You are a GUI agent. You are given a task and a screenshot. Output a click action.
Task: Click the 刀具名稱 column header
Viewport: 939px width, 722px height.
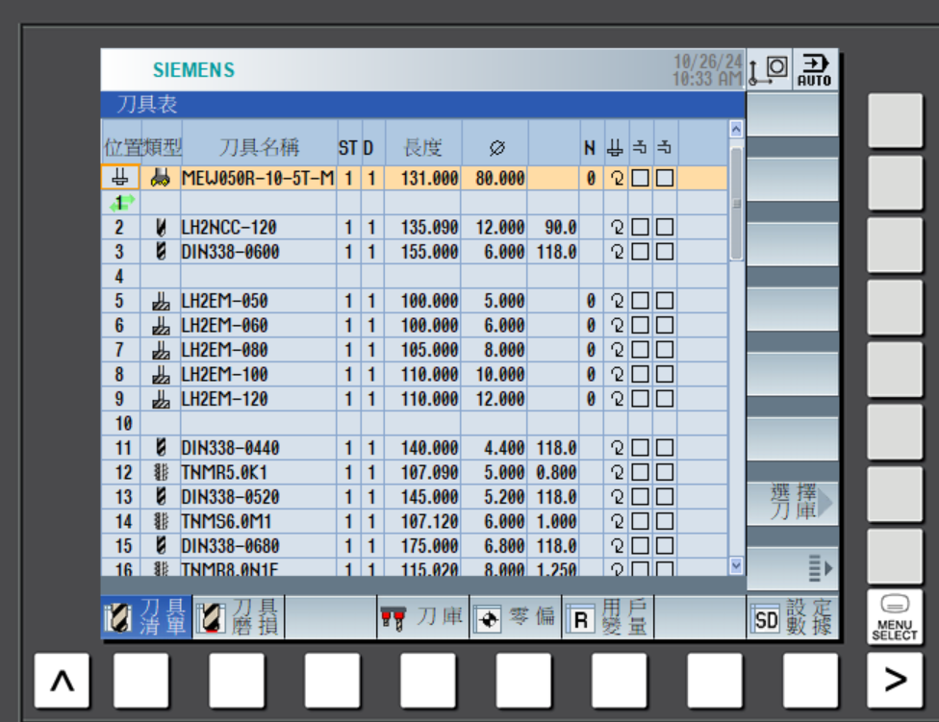(260, 147)
